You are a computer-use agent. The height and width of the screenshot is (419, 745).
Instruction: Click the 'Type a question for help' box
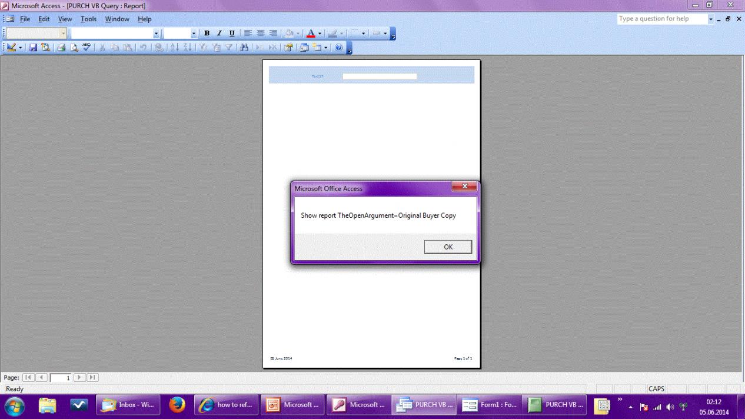click(x=661, y=19)
